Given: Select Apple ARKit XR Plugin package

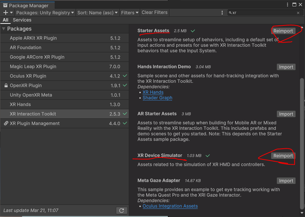Looking at the screenshot, I should coord(65,38).
